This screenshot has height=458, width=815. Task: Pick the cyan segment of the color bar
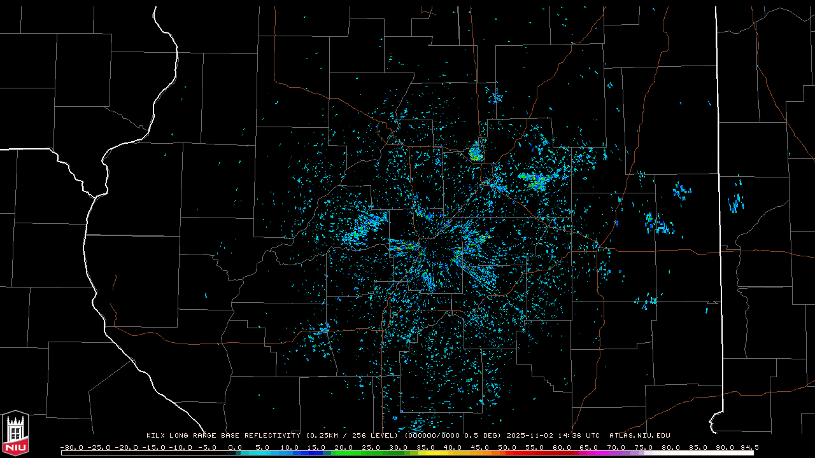267,453
